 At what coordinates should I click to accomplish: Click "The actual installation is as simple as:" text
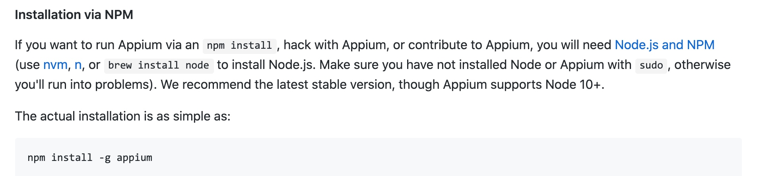tap(122, 116)
